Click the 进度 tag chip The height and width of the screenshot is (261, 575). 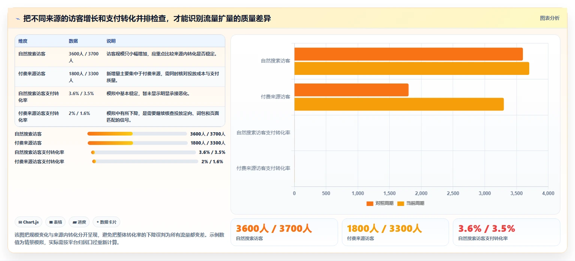[79, 222]
